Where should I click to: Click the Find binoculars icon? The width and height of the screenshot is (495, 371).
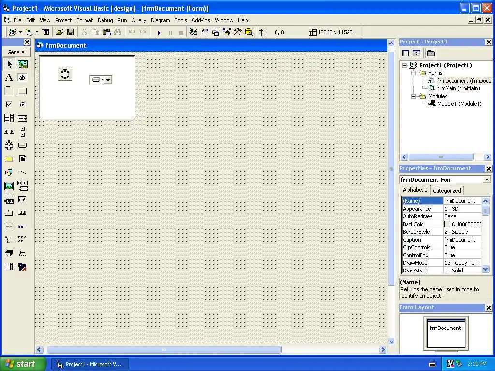(x=118, y=32)
